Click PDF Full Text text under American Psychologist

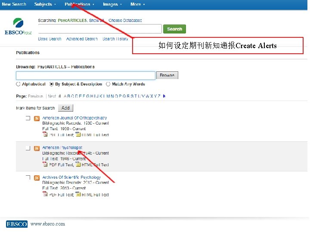click(62, 165)
